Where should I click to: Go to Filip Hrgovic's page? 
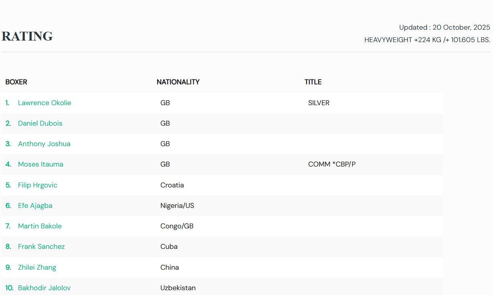[x=38, y=185]
